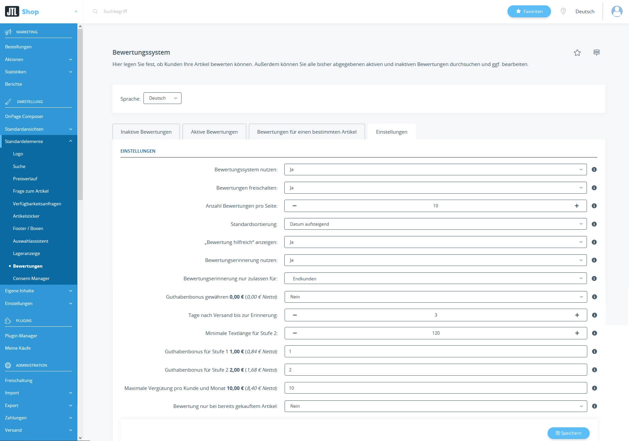
Task: Open the Sprache dropdown
Action: (163, 98)
